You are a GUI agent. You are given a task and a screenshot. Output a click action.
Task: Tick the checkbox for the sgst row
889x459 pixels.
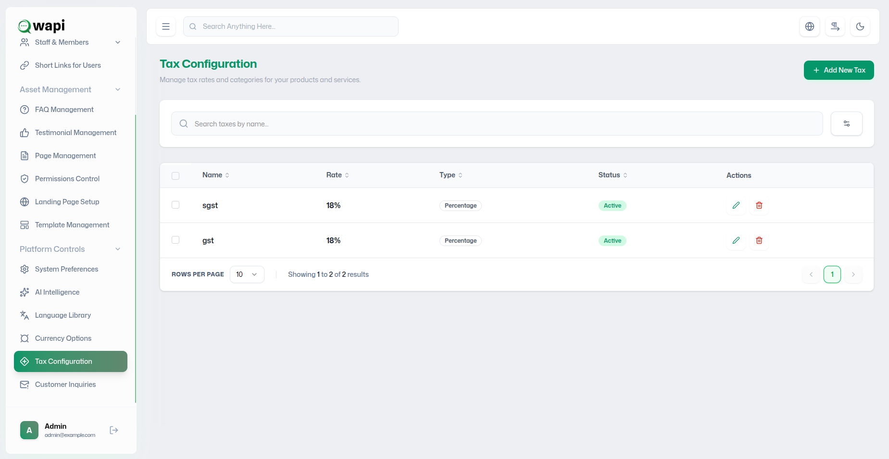pyautogui.click(x=175, y=205)
